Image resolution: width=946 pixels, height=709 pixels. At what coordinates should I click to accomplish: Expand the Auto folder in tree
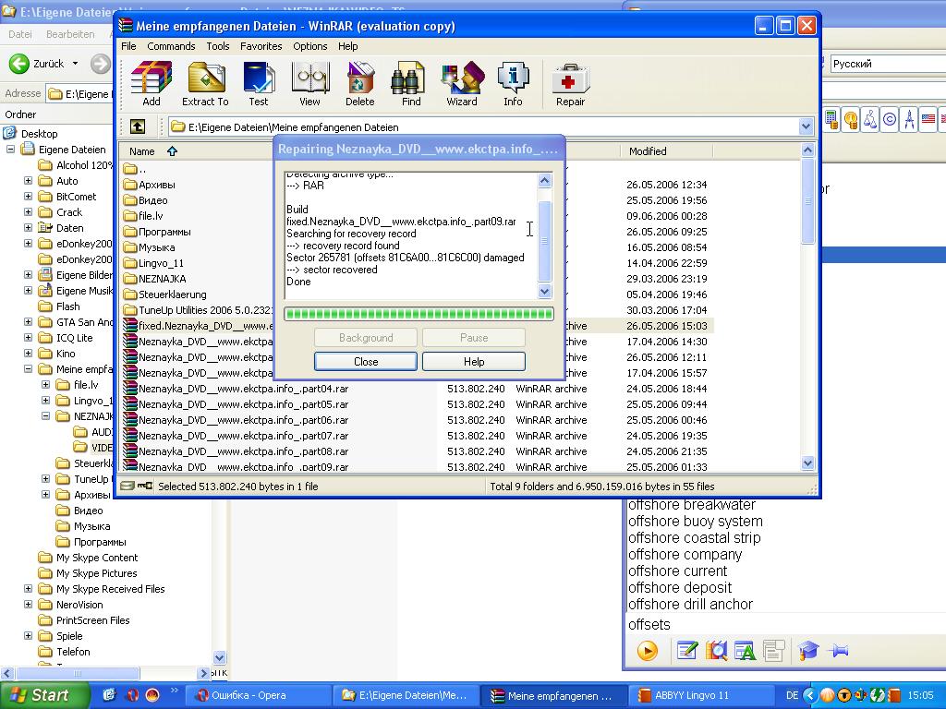(29, 180)
